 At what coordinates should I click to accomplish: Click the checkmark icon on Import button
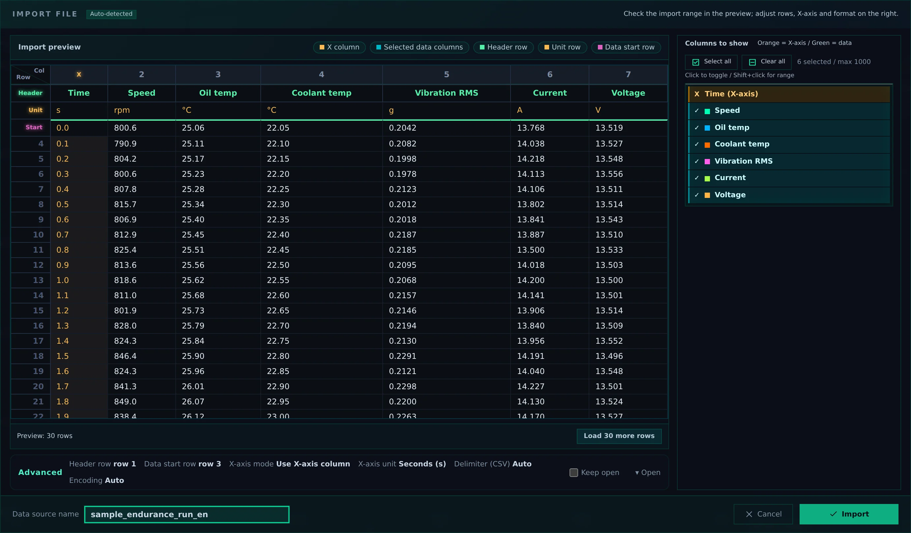[x=833, y=514]
